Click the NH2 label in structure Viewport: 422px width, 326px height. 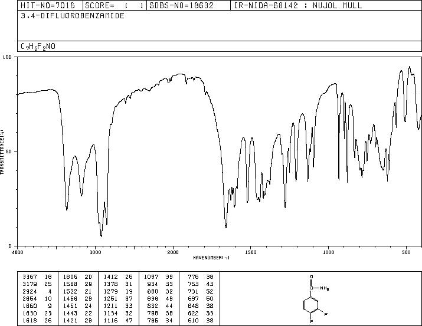(325, 288)
